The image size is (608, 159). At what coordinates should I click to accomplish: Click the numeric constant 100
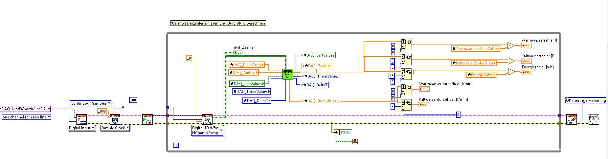133,100
